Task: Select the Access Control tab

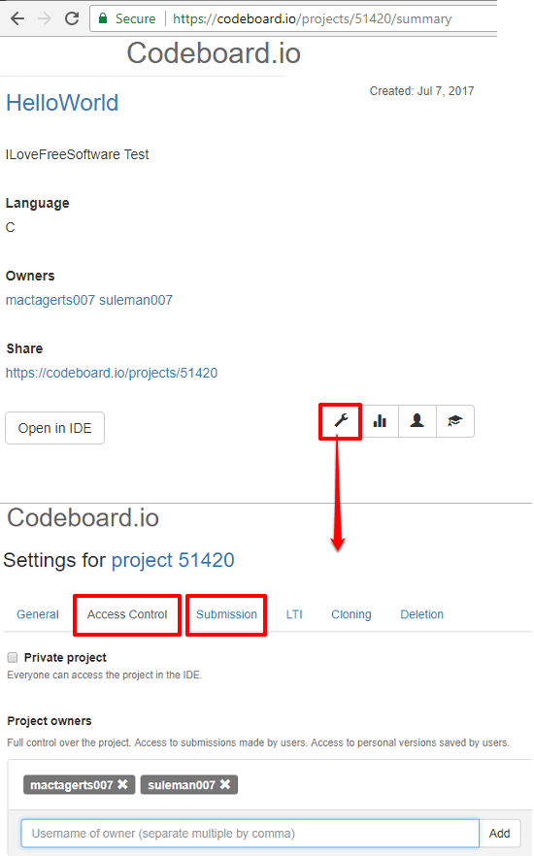Action: (x=127, y=614)
